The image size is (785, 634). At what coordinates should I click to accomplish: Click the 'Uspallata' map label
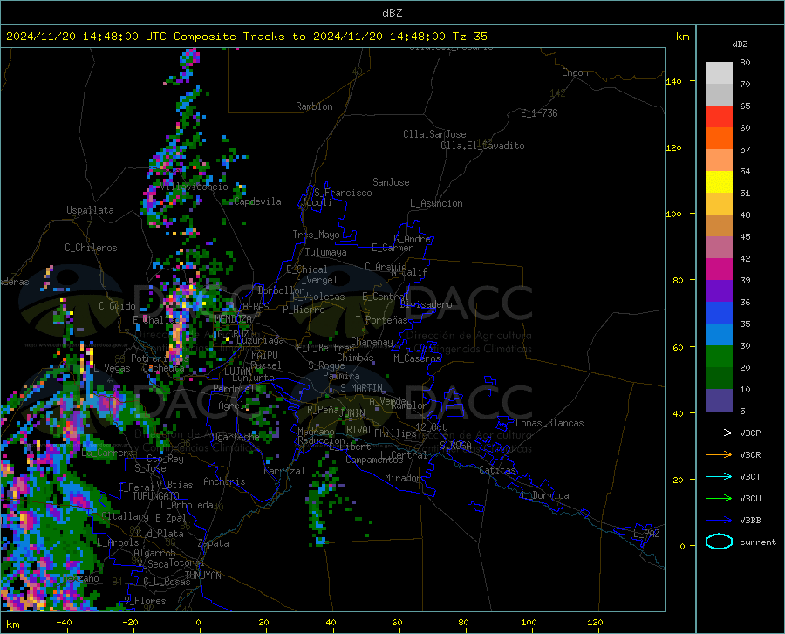(90, 210)
